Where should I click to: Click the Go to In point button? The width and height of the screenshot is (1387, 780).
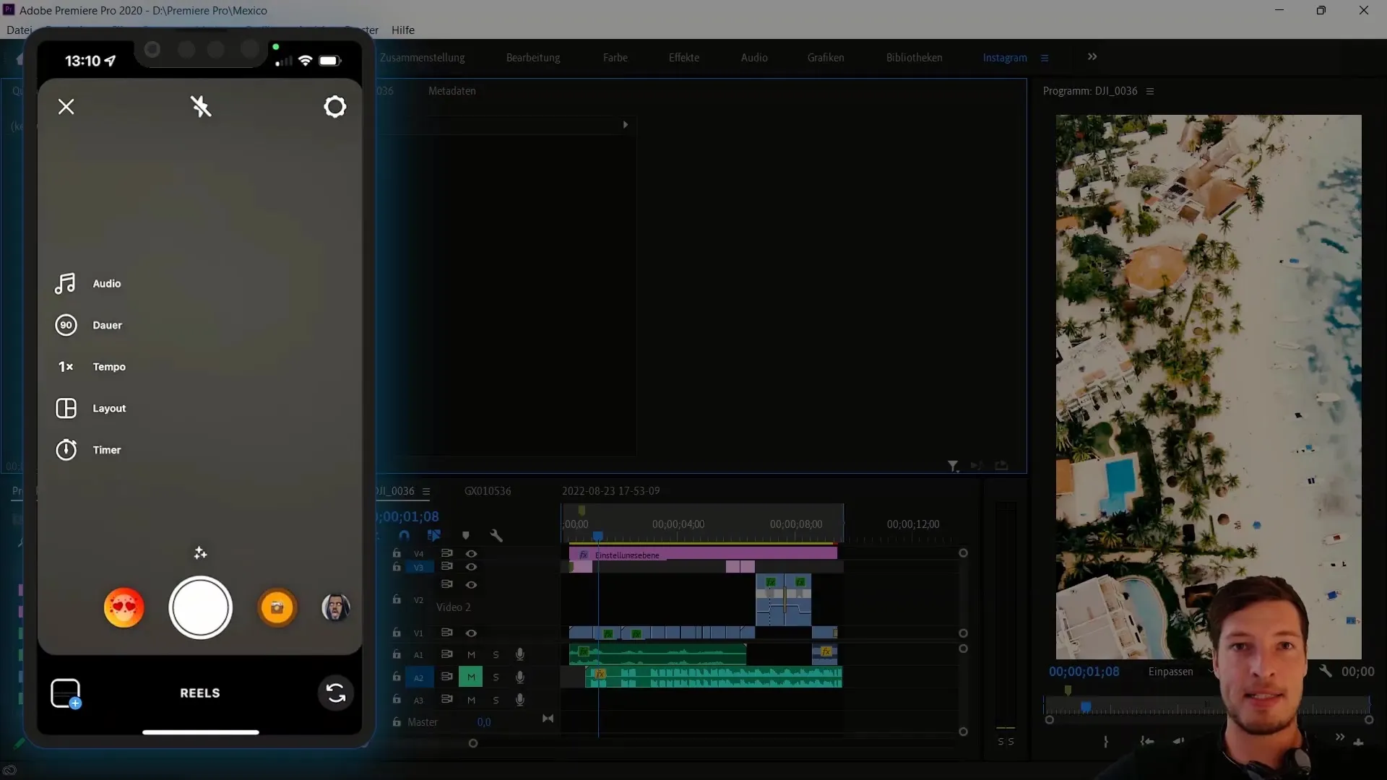click(x=1146, y=741)
